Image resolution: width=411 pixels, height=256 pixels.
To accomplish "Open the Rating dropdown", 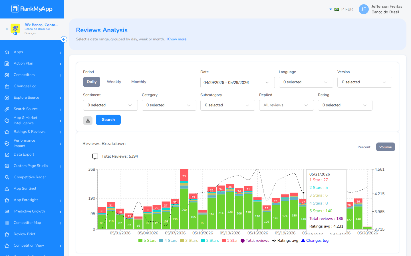I will click(x=345, y=105).
